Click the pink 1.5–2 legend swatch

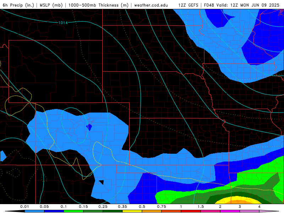click(x=211, y=211)
